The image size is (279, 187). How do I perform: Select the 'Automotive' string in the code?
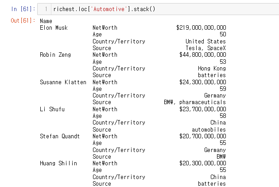click(x=109, y=9)
